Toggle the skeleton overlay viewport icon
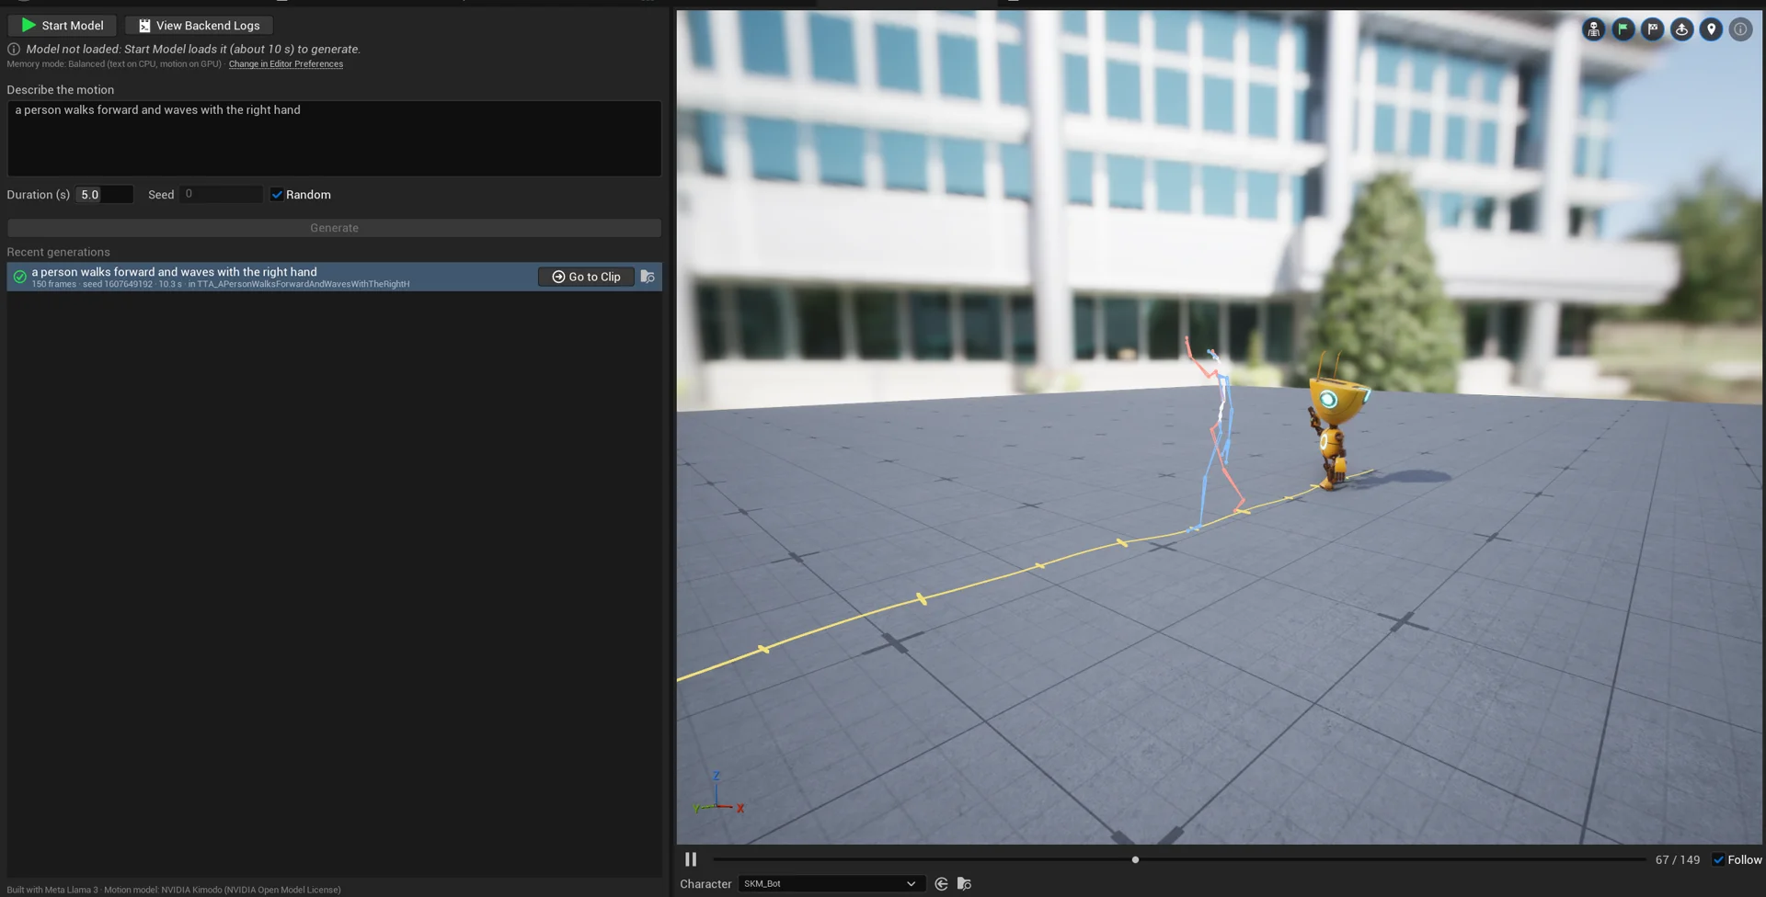Screen dimensions: 1766x897 1594,29
